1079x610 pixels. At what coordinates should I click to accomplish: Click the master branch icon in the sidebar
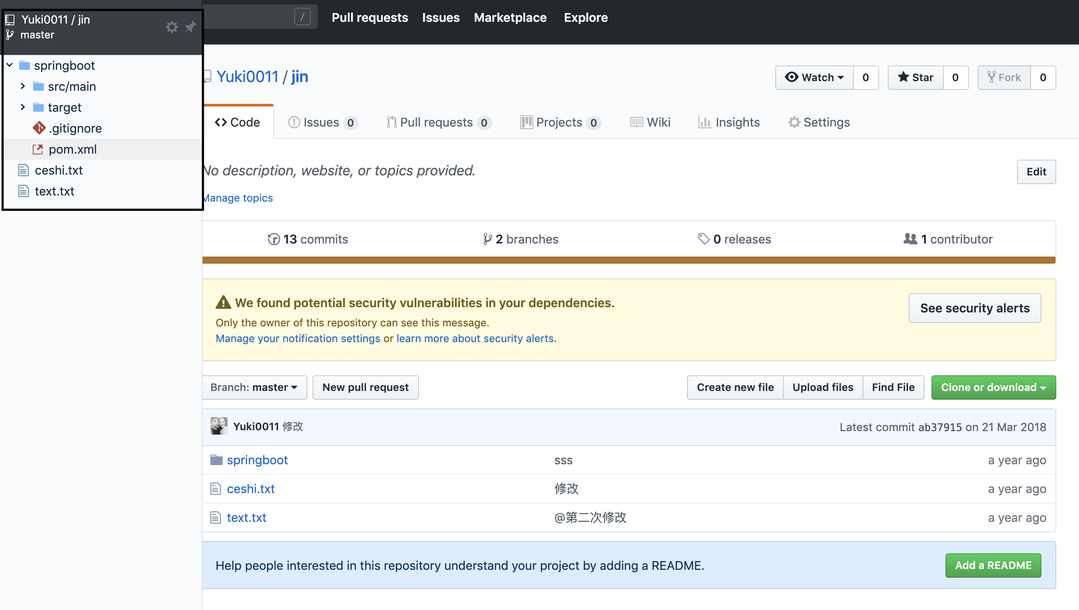pos(10,35)
